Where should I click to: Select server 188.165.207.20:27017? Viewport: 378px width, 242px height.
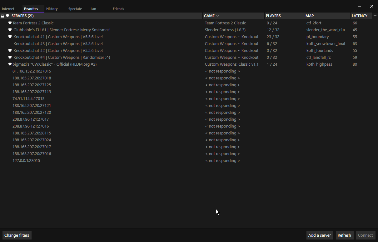point(186,147)
